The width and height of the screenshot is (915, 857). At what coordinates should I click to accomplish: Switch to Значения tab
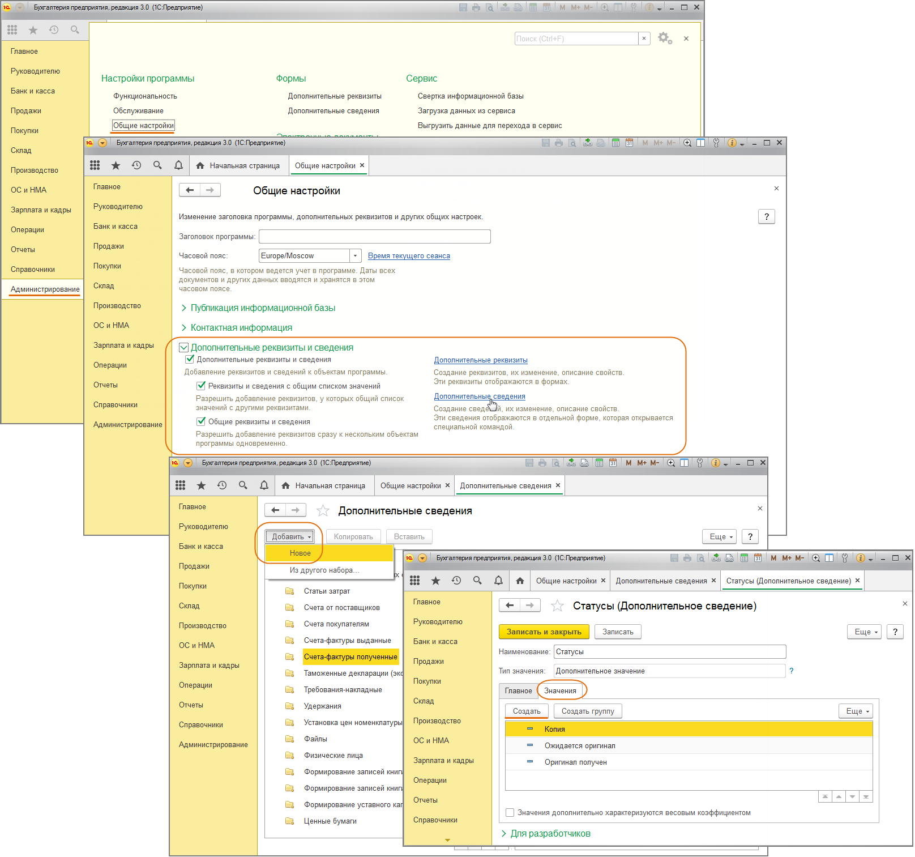point(560,690)
